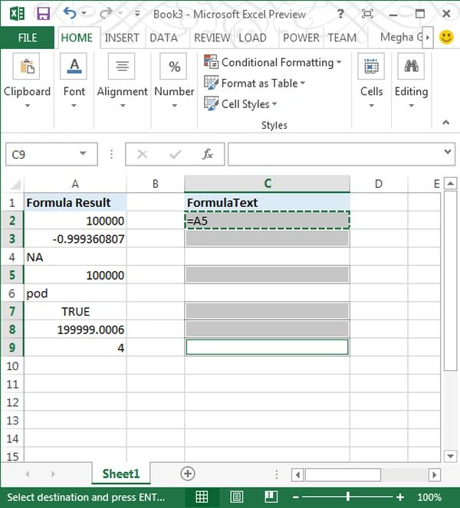The height and width of the screenshot is (508, 460).
Task: Select column A header
Action: [75, 184]
